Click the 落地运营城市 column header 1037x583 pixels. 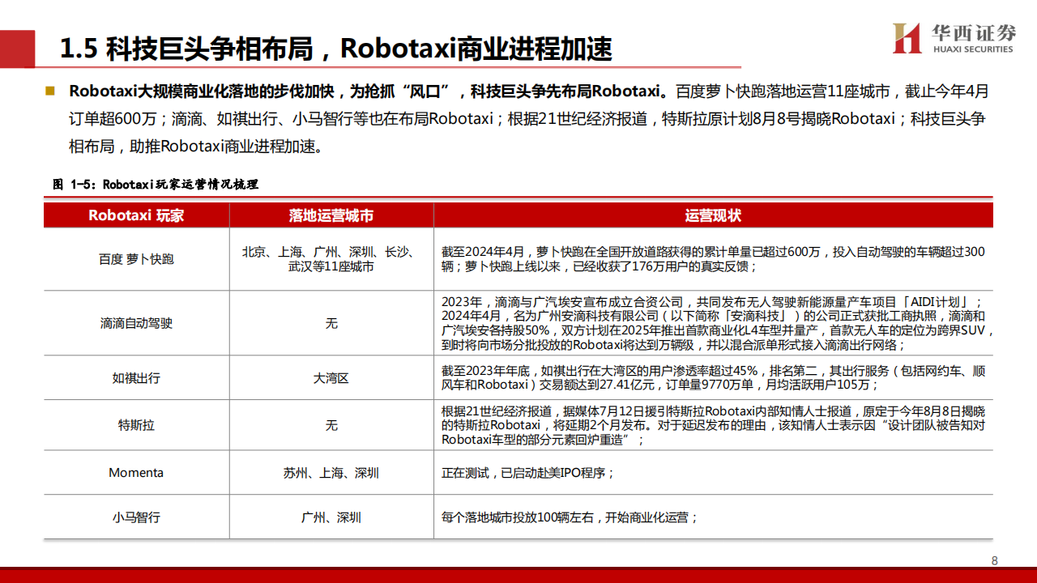point(331,215)
